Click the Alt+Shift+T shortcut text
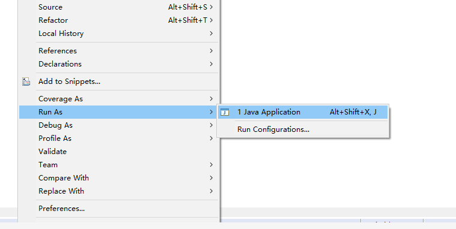 coord(187,20)
